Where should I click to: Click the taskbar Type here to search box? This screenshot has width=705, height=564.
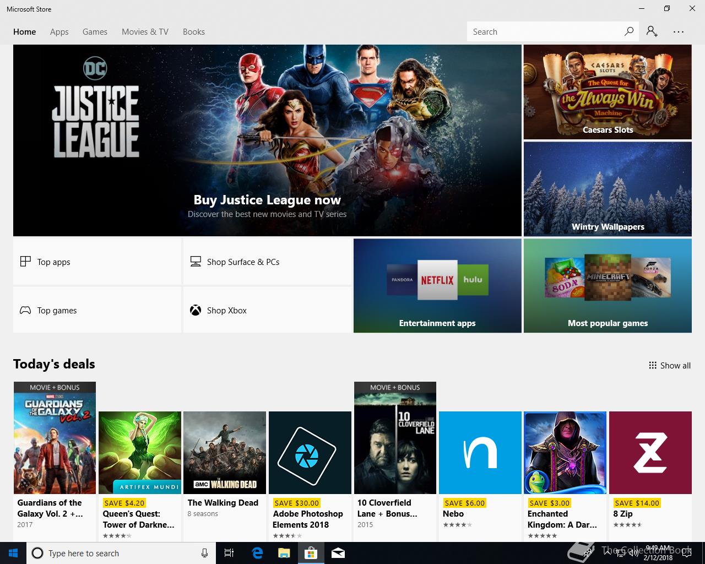click(120, 553)
